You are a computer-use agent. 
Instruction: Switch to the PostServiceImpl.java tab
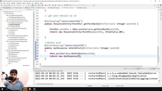pos(54,8)
